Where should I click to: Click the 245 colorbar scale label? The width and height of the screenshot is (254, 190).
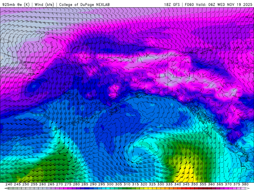[x=17, y=184]
